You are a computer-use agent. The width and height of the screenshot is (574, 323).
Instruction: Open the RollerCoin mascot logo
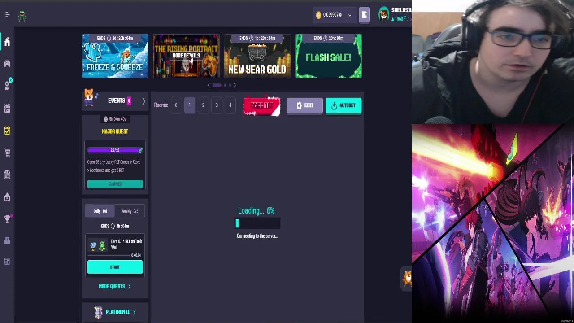[x=22, y=16]
